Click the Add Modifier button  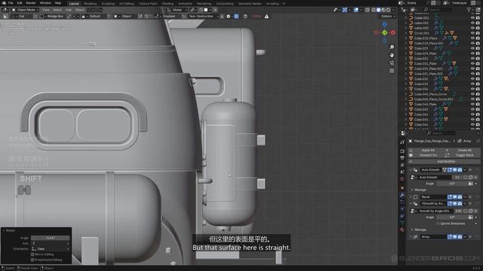tap(444, 161)
